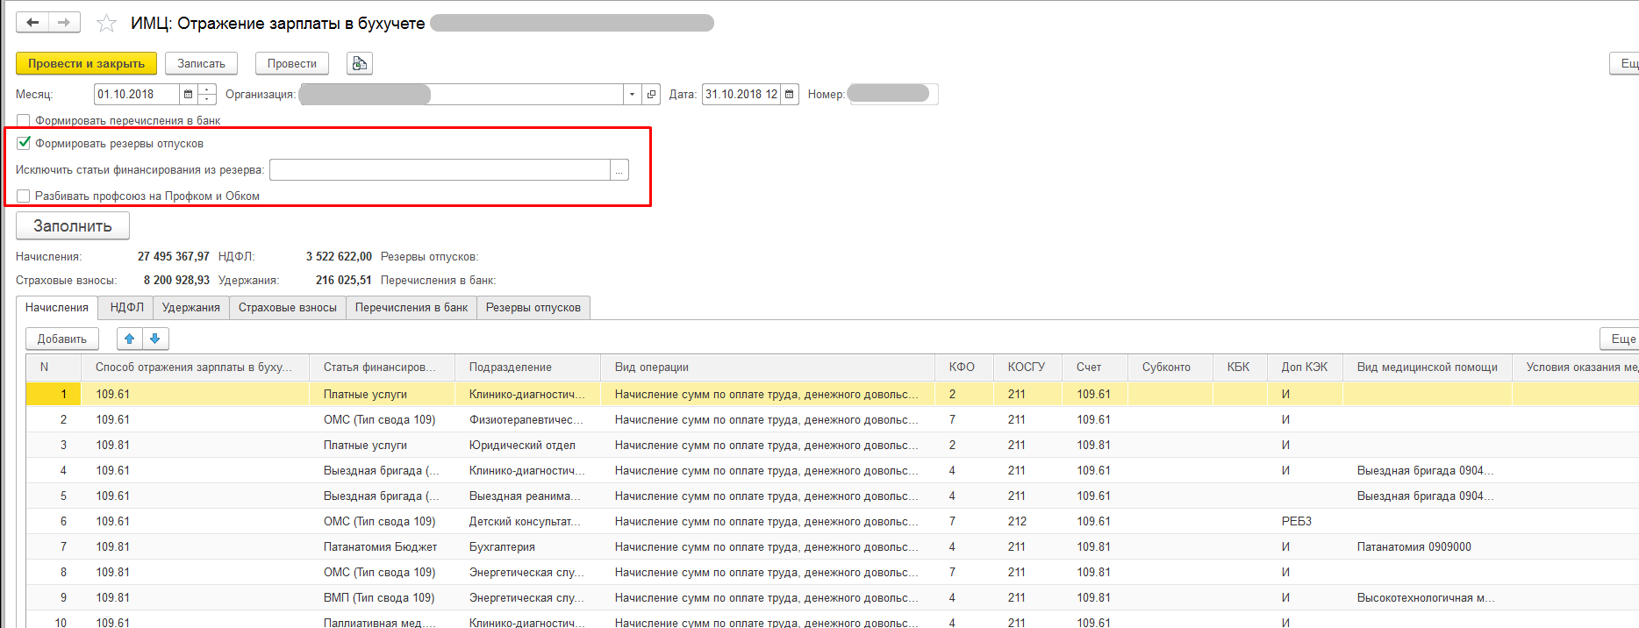The width and height of the screenshot is (1639, 628).
Task: Open selection for Исключить статьи финансирования
Action: click(619, 170)
